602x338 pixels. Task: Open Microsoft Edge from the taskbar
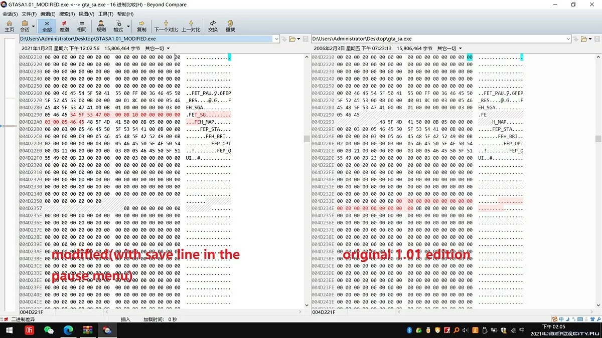(68, 330)
